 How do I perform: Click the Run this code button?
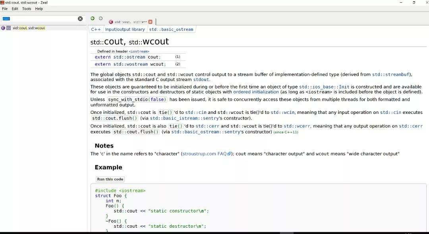tap(110, 179)
